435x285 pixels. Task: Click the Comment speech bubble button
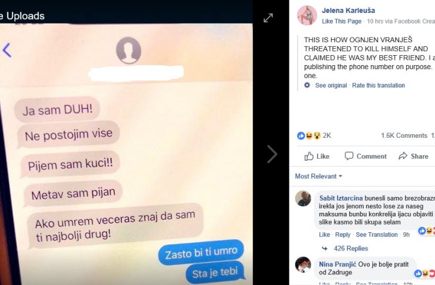coord(365,156)
